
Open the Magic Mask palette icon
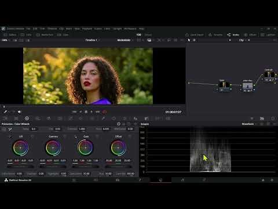point(136,118)
